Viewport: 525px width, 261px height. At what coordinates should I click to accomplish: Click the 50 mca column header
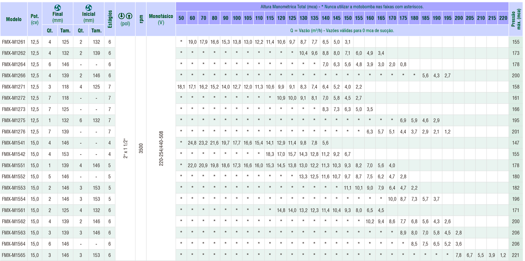[181, 18]
